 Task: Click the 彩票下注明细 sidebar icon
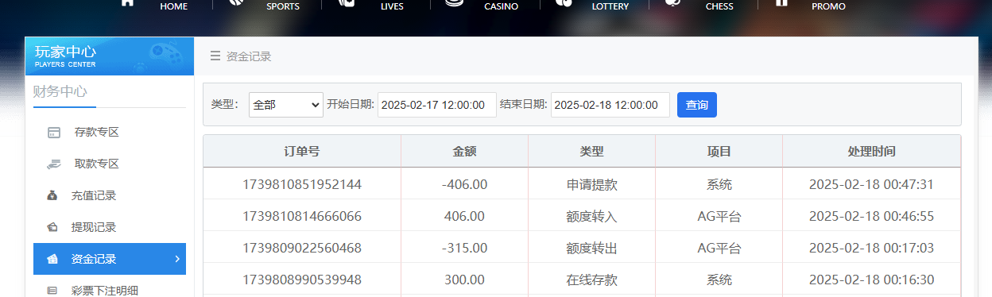click(x=52, y=291)
